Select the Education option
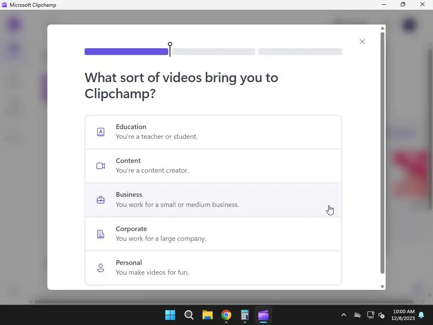 coord(213,132)
